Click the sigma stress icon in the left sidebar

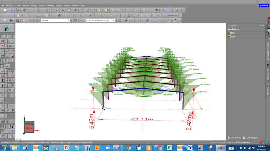click(10, 81)
